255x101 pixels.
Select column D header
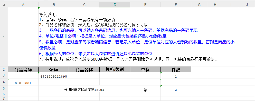115,5
